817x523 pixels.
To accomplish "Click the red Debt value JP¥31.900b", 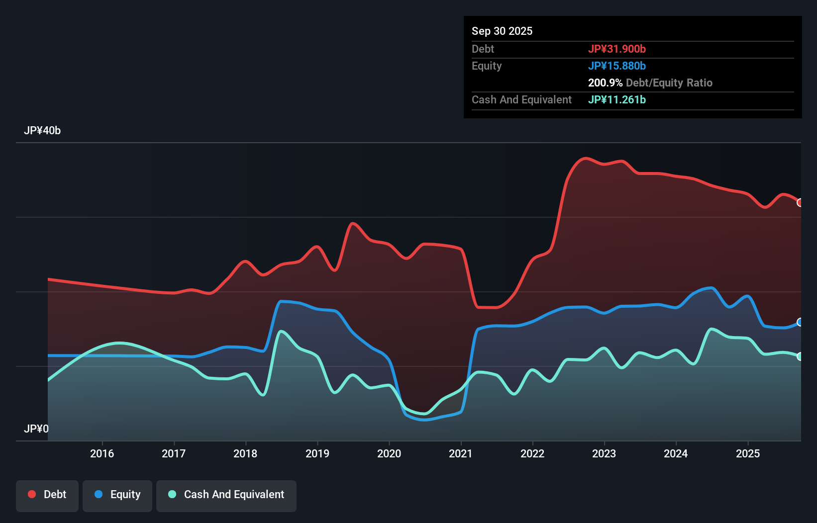I will coord(617,49).
